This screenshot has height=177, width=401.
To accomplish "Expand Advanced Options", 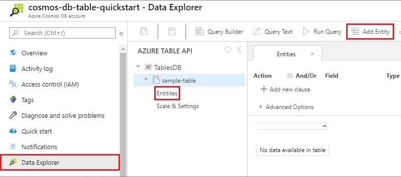I will (x=286, y=107).
